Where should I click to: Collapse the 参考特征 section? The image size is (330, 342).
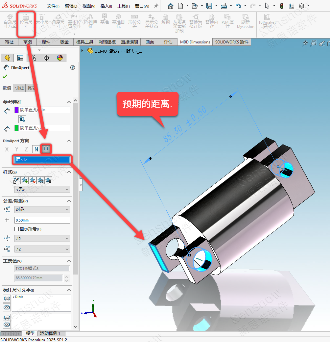(69, 102)
